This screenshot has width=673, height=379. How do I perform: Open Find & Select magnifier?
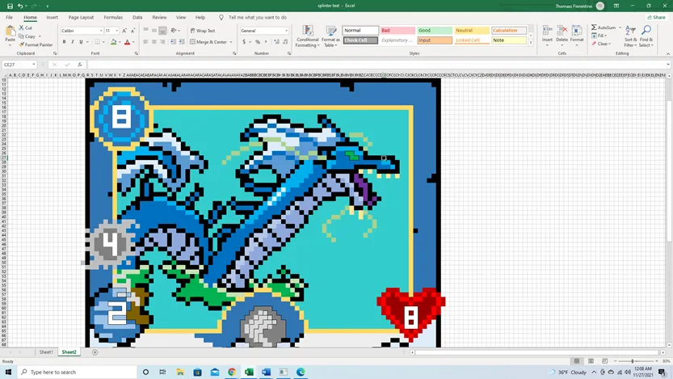point(646,36)
